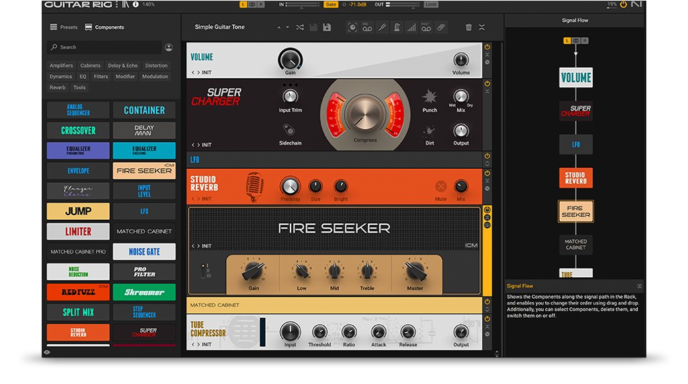Screen dimensions: 688x384
Task: Collapse the Supercharger component
Action: (x=487, y=91)
